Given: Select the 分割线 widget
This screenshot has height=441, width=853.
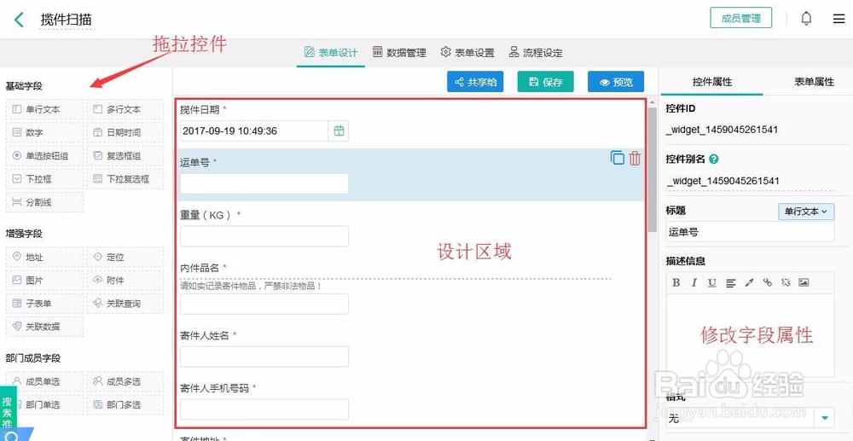Looking at the screenshot, I should pyautogui.click(x=44, y=202).
